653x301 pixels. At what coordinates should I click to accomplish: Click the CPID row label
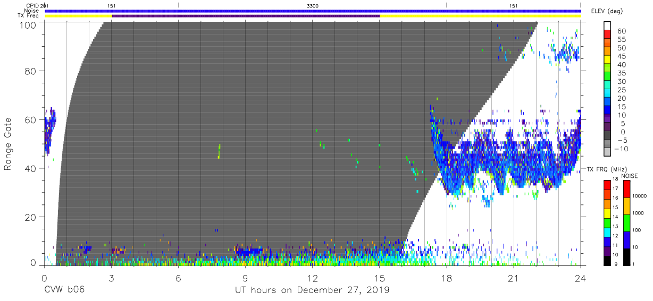(32, 5)
